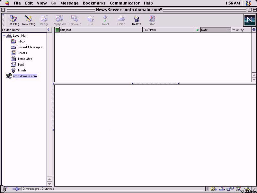Sort messages by To/From column
The height and width of the screenshot is (193, 257).
168,30
